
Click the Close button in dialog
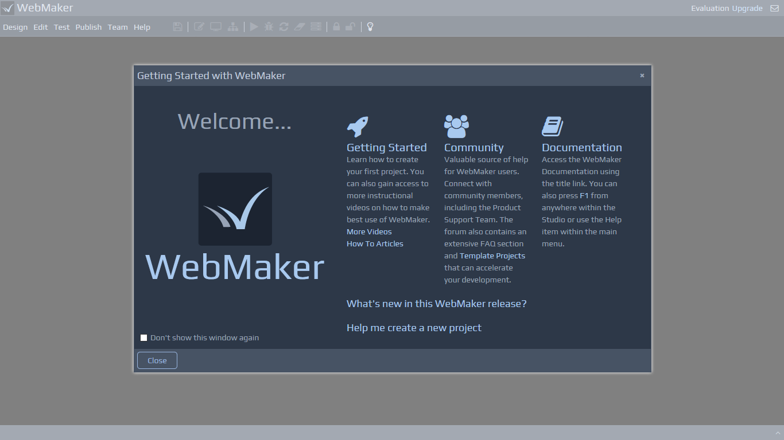[x=157, y=360]
